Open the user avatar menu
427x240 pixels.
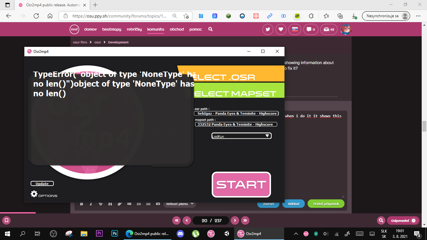346,29
